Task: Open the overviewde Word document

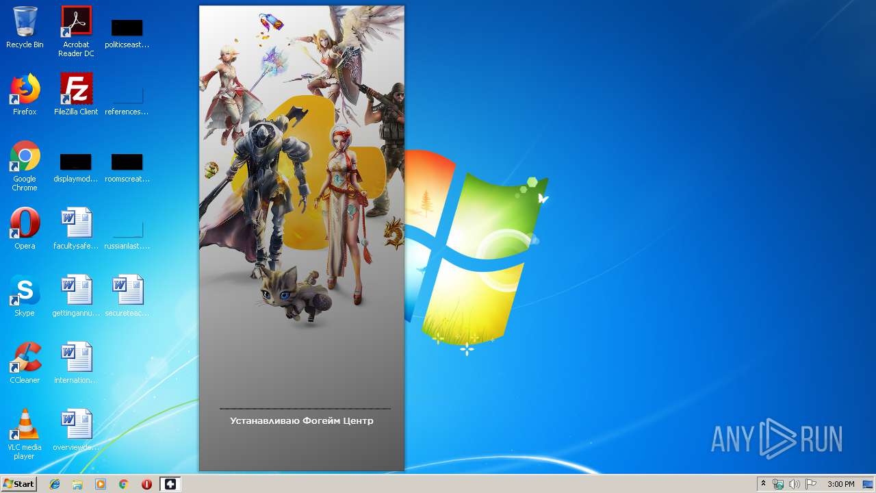Action: (x=76, y=430)
